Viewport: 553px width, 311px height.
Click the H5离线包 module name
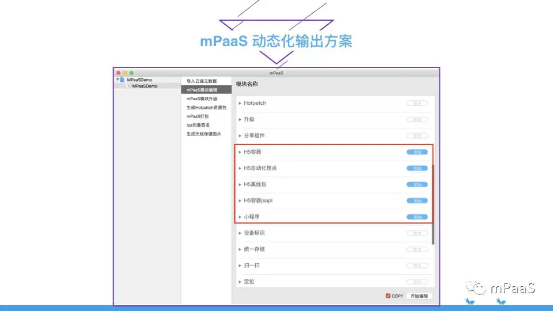pyautogui.click(x=255, y=184)
